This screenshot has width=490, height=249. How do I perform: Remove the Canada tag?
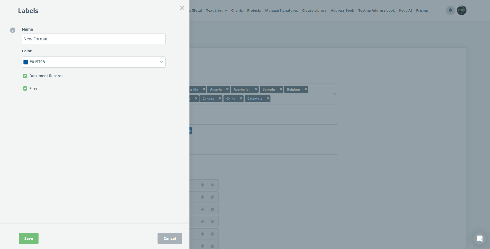coord(220,98)
